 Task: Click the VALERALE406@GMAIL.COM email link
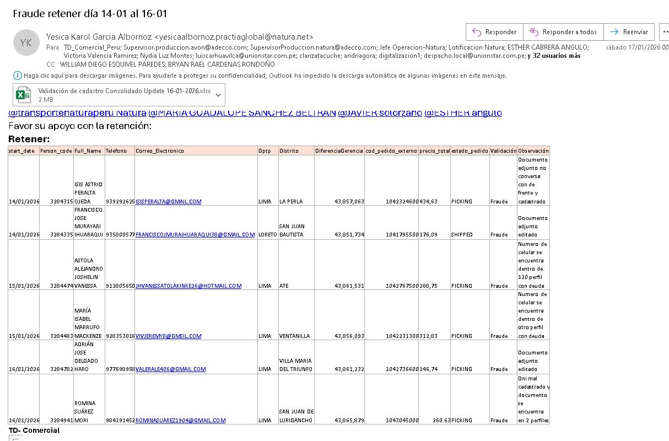coord(170,369)
